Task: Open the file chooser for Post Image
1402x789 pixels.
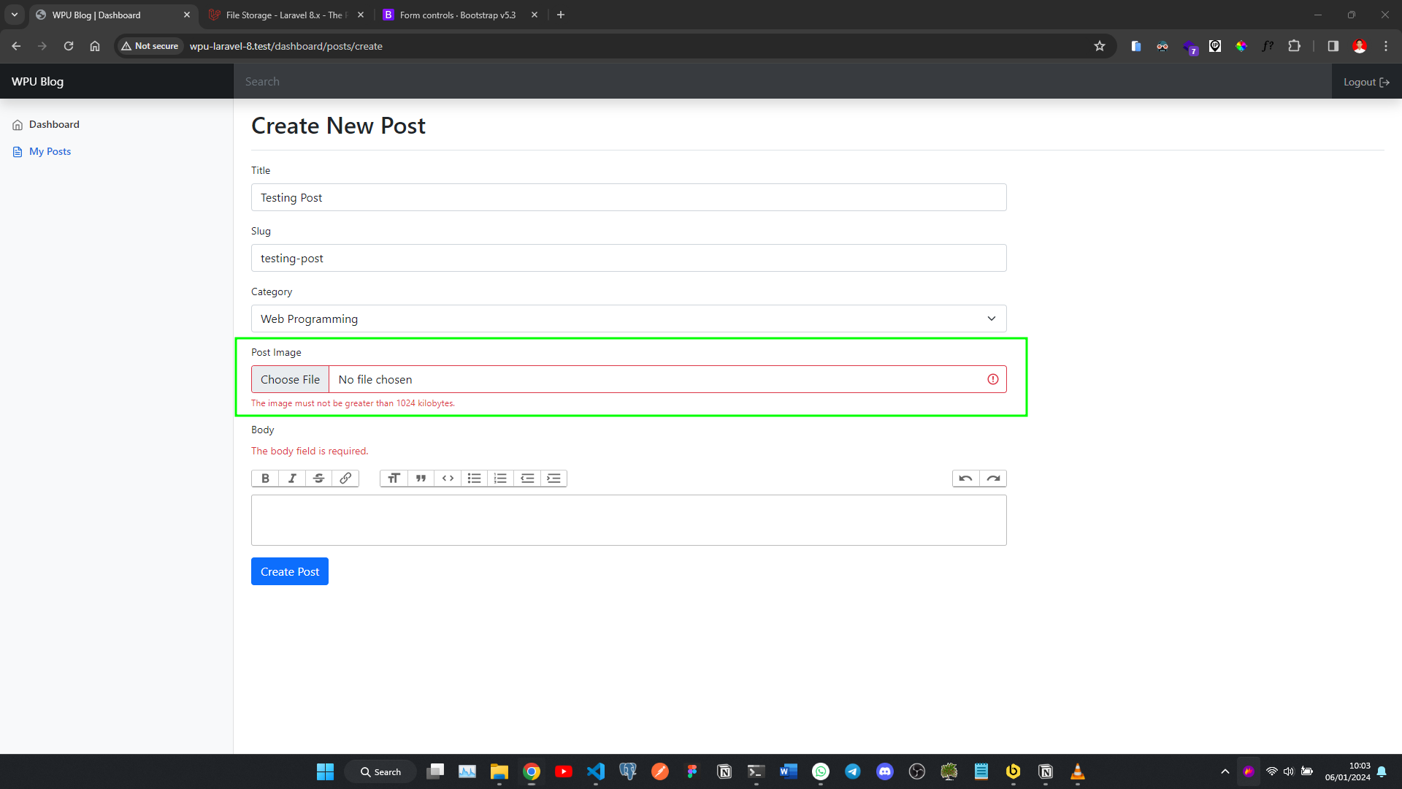Action: pos(290,378)
